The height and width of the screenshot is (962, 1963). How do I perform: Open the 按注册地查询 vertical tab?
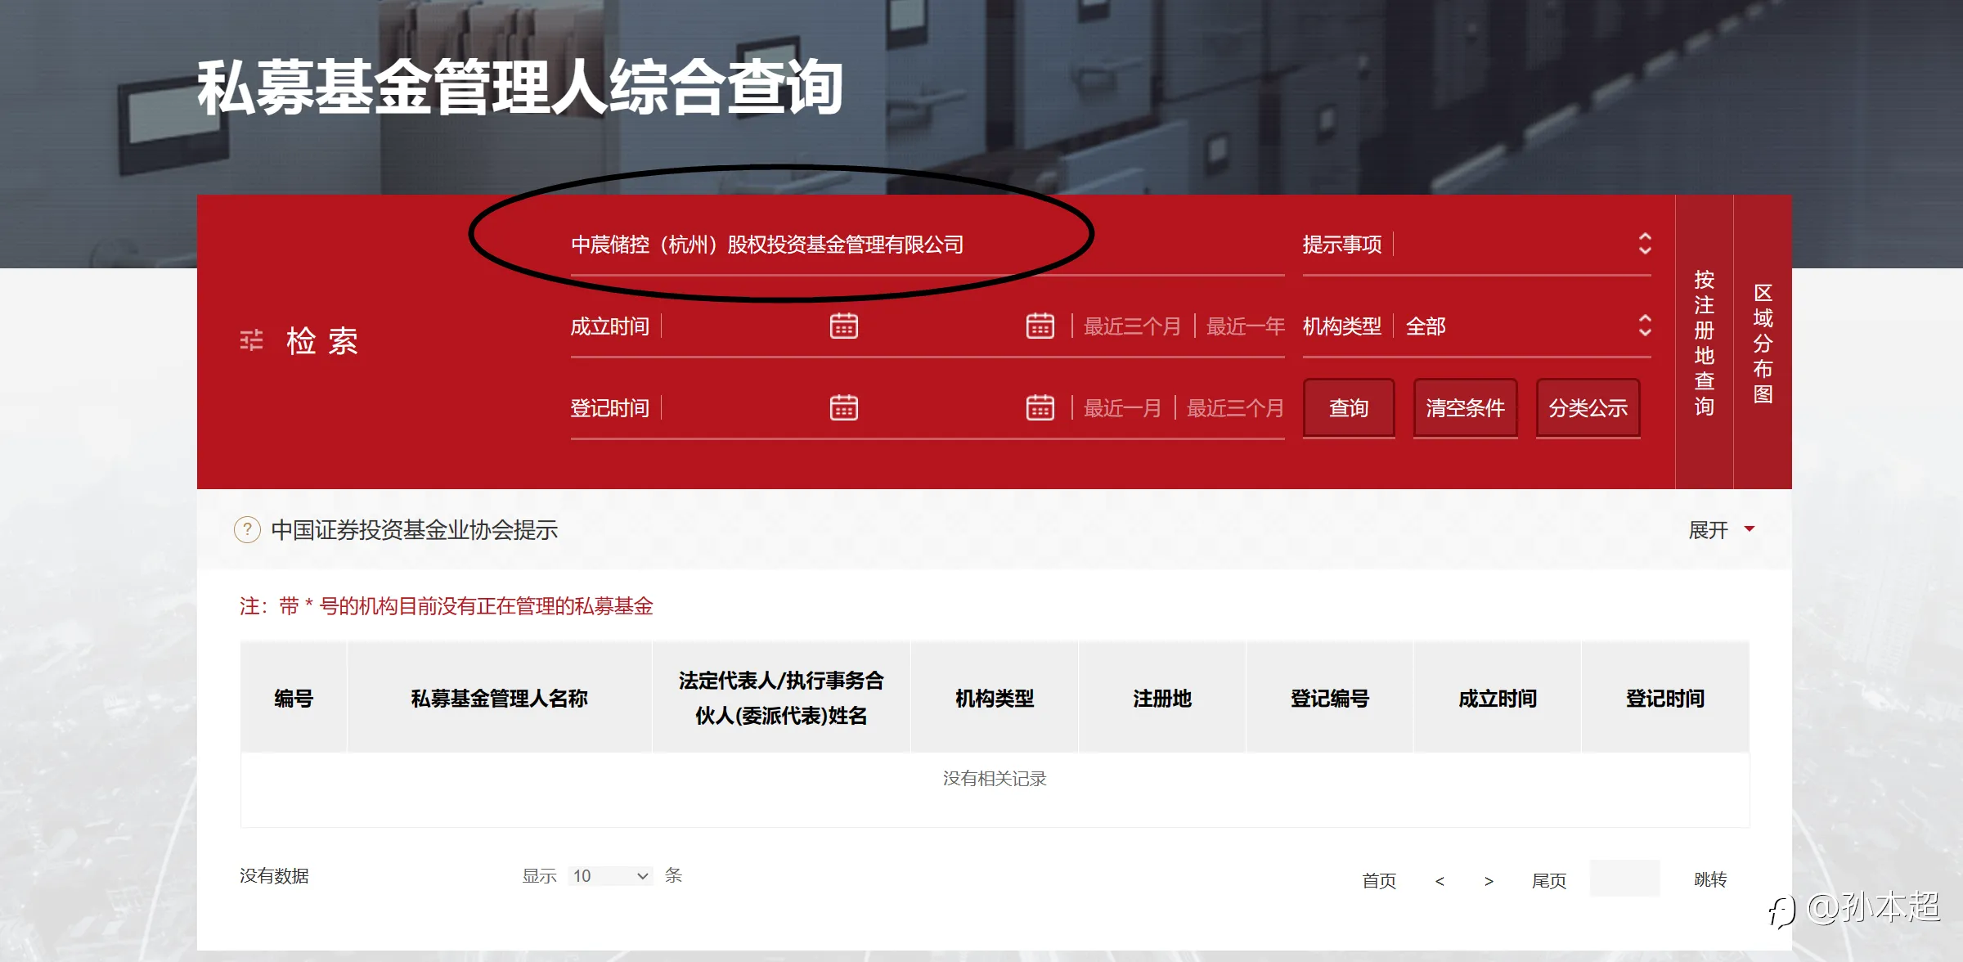(x=1705, y=342)
